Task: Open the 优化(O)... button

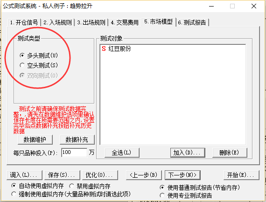Action: click(100, 175)
